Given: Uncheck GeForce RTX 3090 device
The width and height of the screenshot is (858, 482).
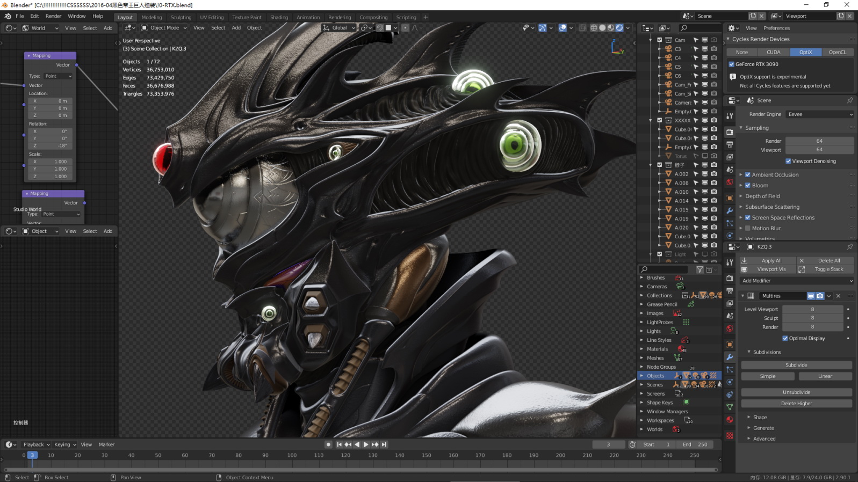Looking at the screenshot, I should [x=731, y=64].
